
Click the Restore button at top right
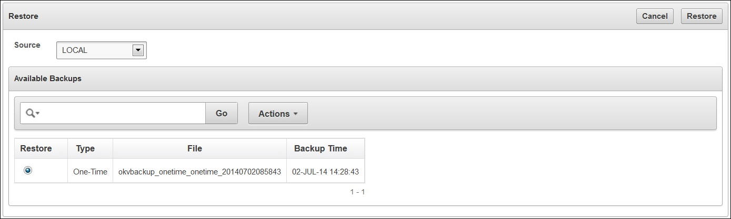pyautogui.click(x=701, y=16)
